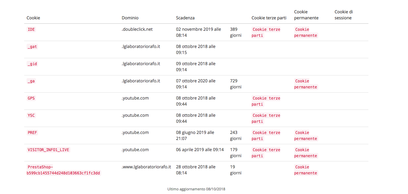
Task: Click the Ultimo aggiornamento 08/10/2018 text
Action: tap(196, 189)
